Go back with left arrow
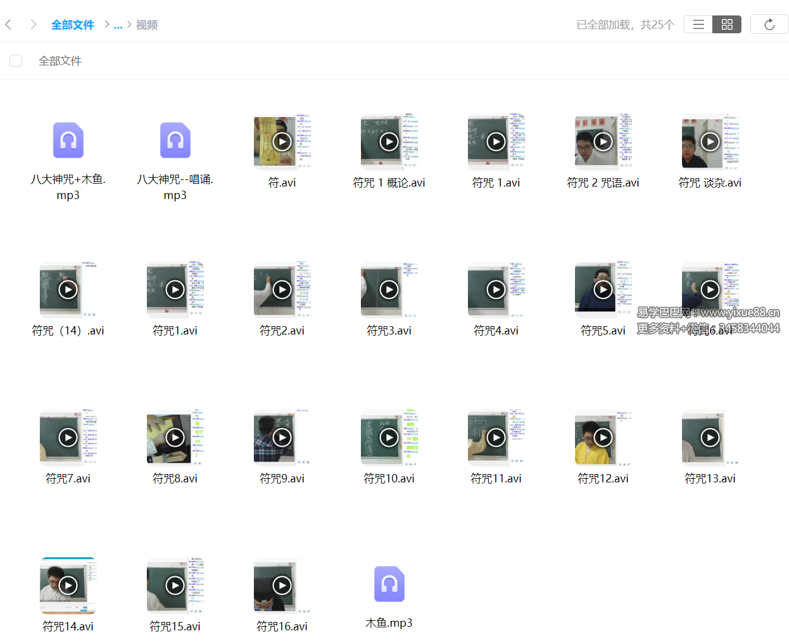 click(8, 24)
